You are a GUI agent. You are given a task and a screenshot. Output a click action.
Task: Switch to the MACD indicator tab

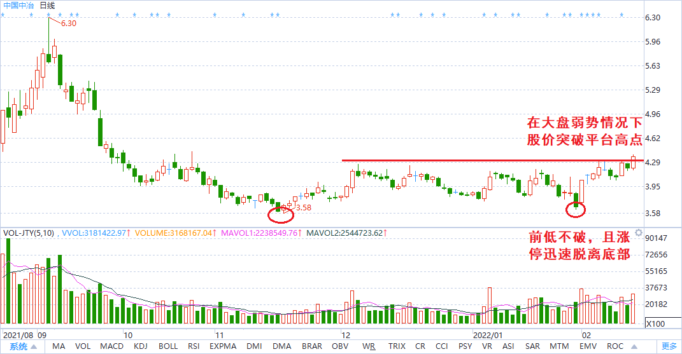tap(112, 346)
